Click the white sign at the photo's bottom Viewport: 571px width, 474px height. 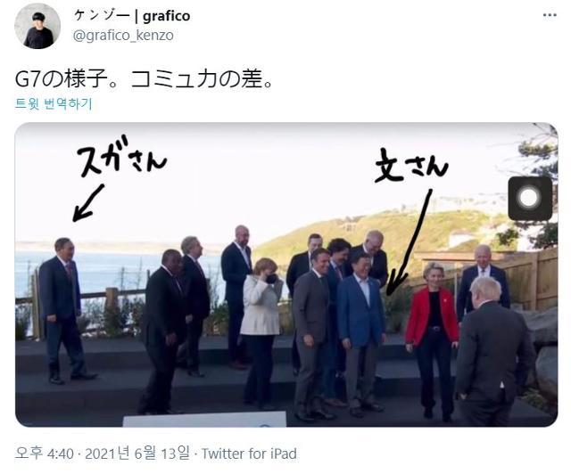point(204,419)
